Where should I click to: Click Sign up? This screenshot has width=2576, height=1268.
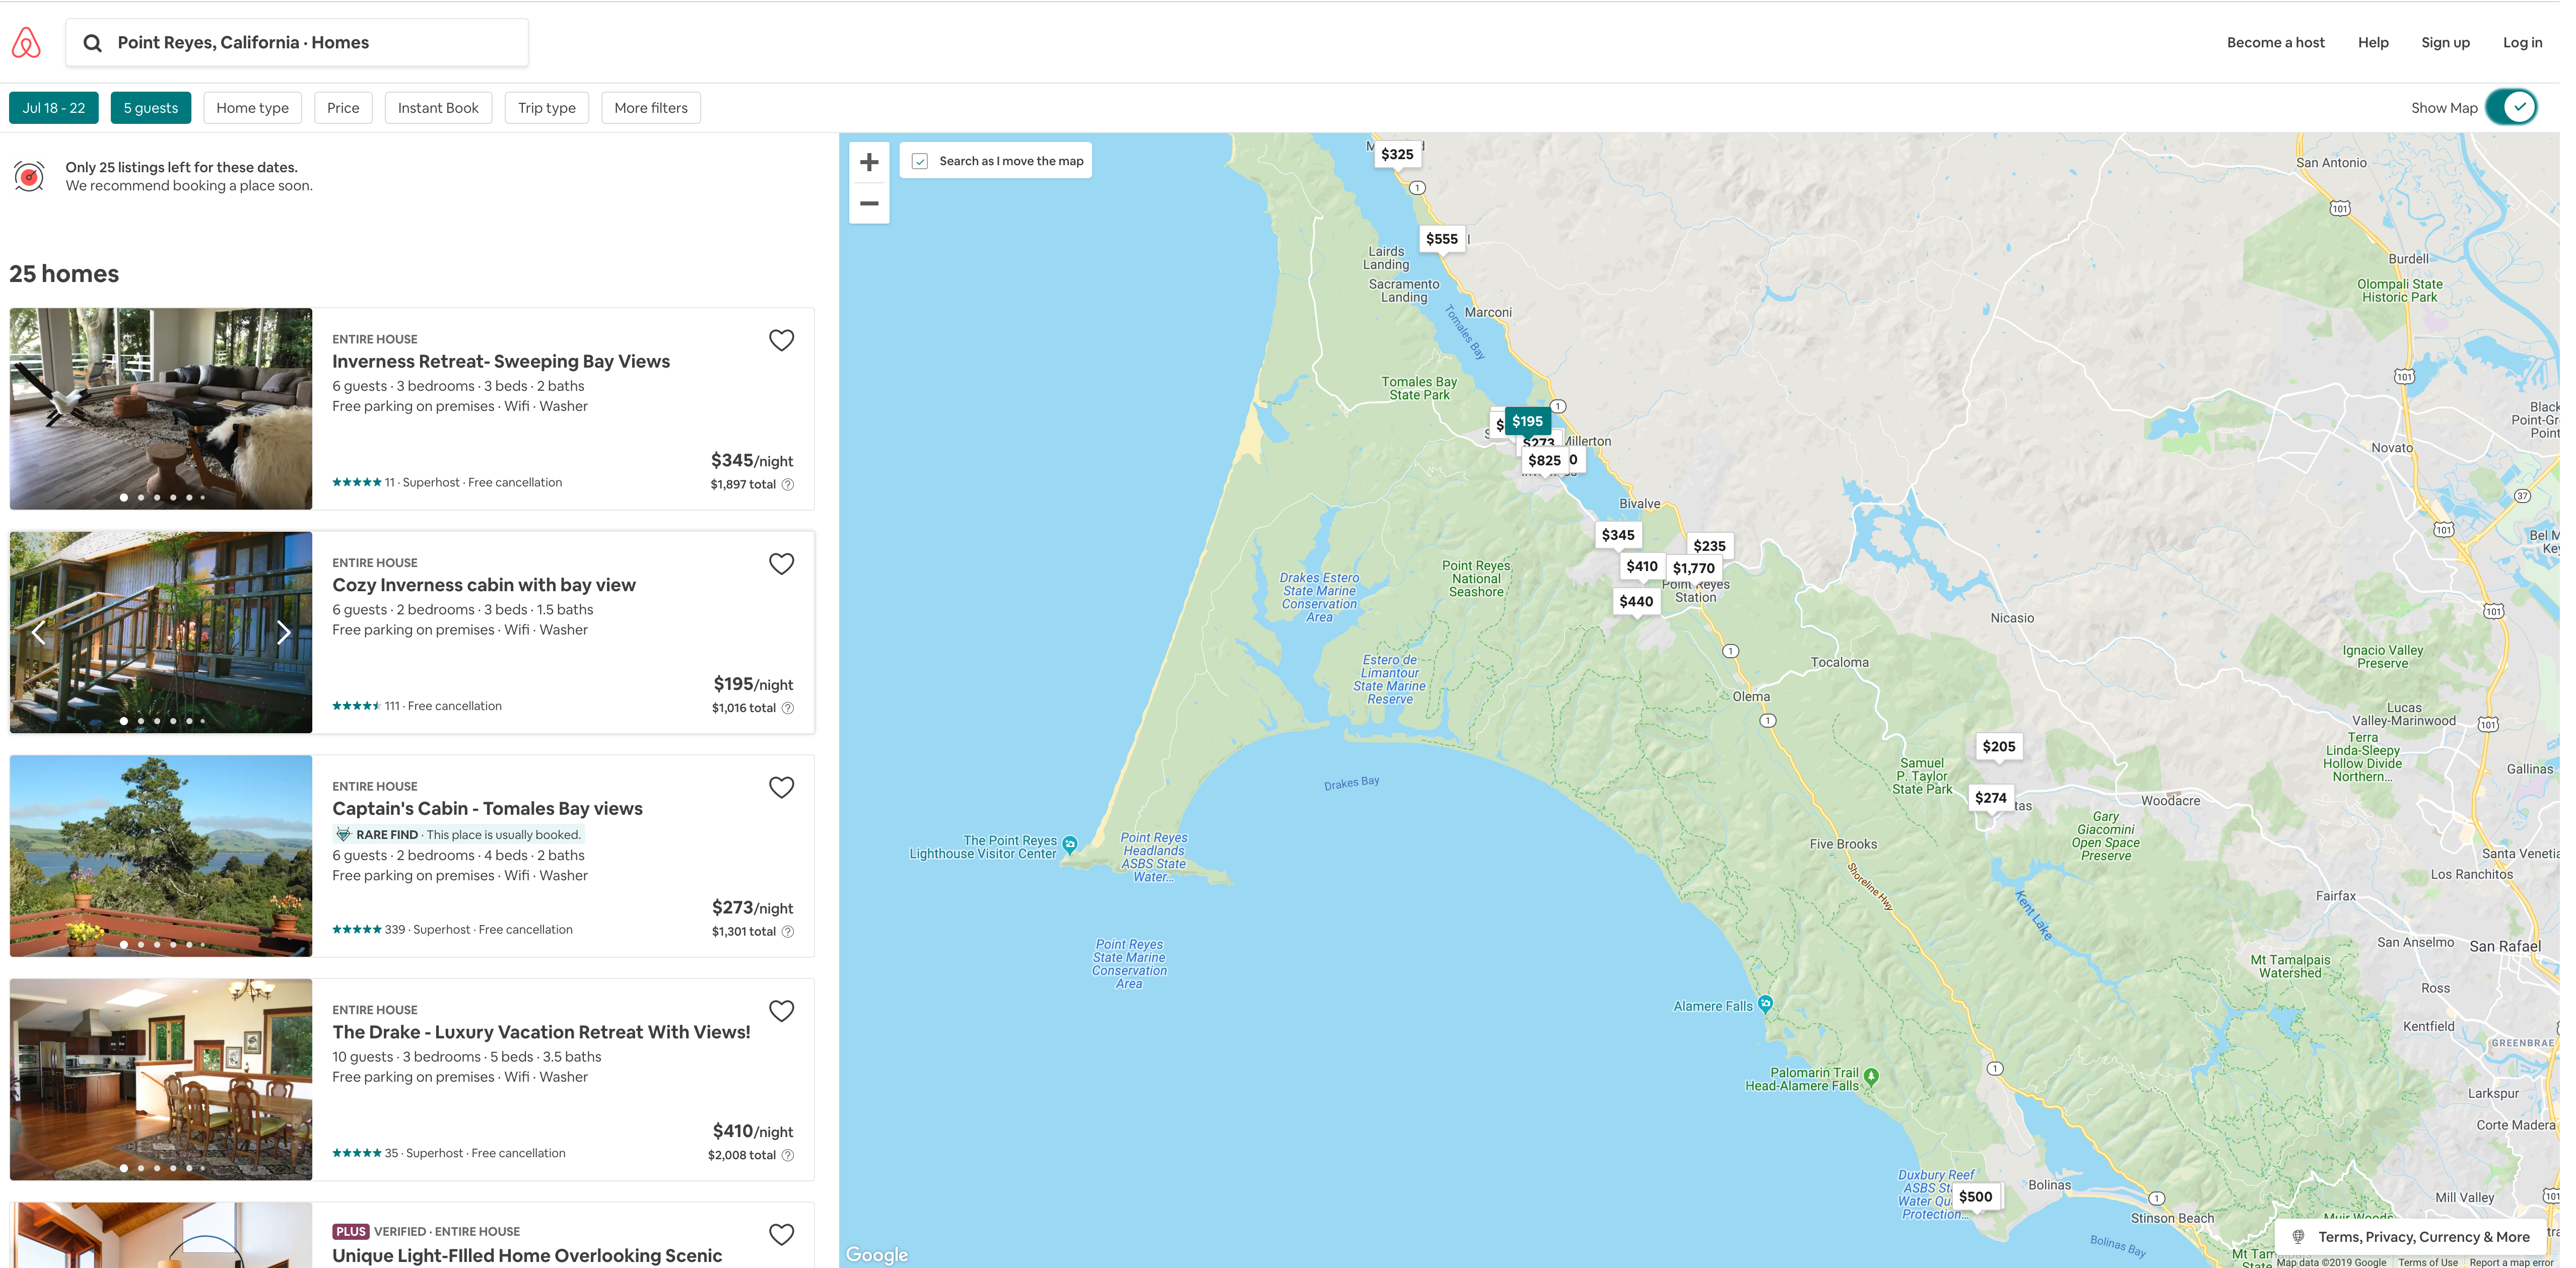pos(2445,43)
